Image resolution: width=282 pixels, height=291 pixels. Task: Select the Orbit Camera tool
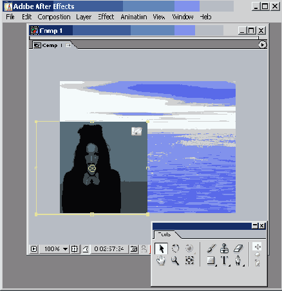tap(189, 249)
